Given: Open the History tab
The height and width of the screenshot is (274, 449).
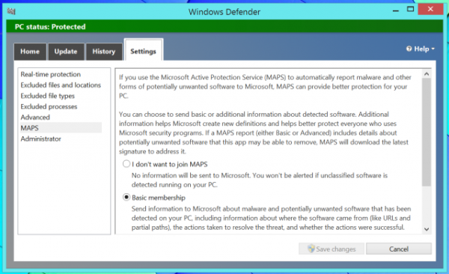Looking at the screenshot, I should click(x=104, y=52).
